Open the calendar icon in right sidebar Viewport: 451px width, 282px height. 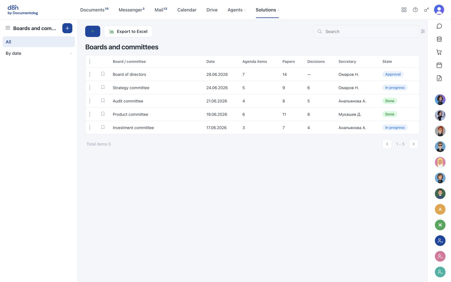439,65
